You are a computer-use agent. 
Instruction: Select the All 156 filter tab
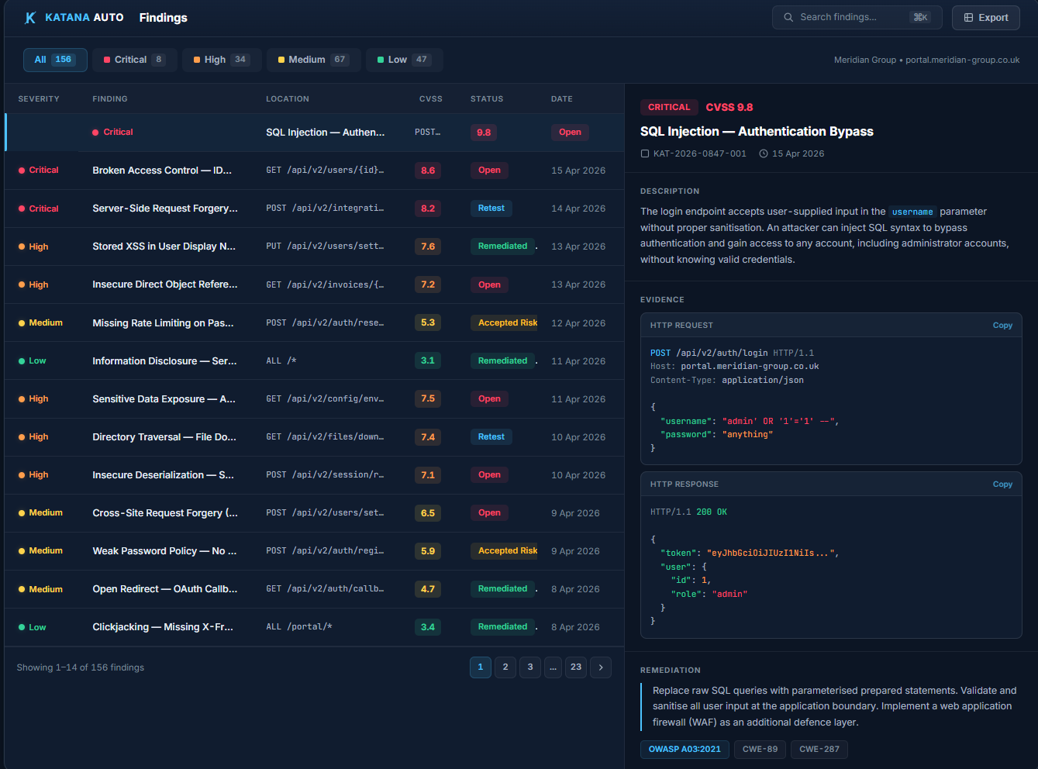tap(55, 60)
